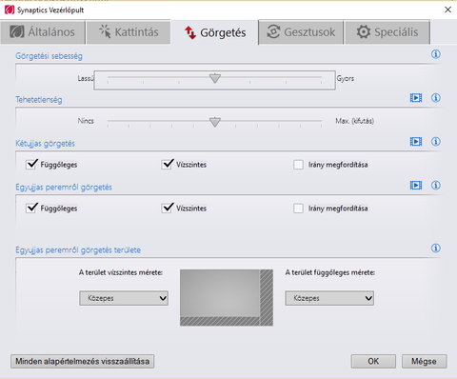Play the Egyujjas peremről görgetés demo video
The image size is (457, 379).
416,185
